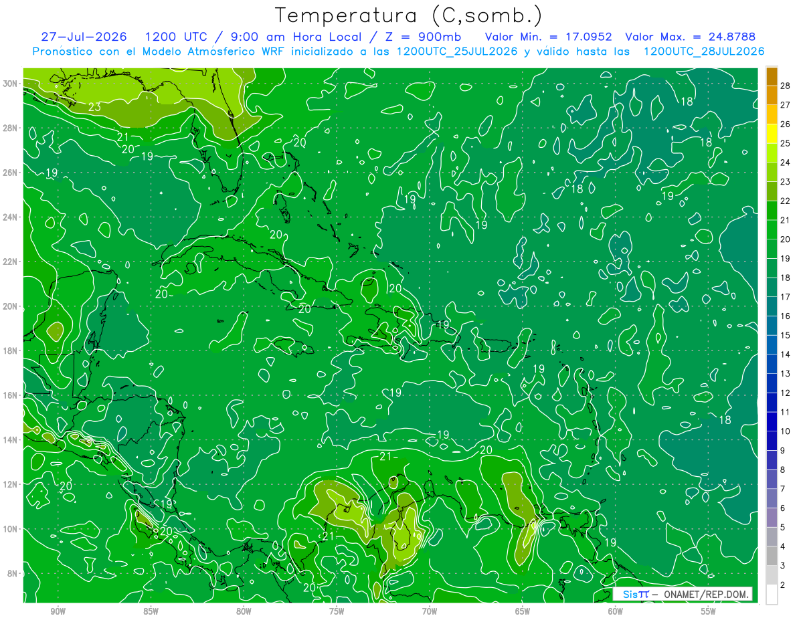
Task: Click the initialization time "1200UTC_25JUL2026"
Action: tap(457, 51)
